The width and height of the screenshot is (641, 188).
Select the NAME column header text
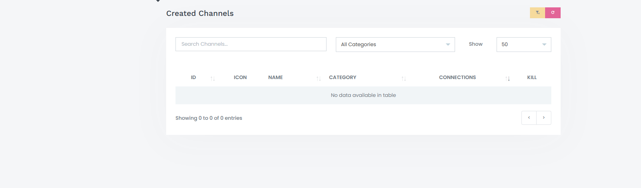tap(275, 78)
